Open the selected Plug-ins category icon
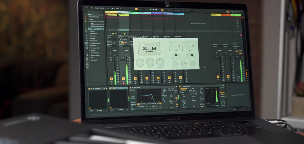Image resolution: width=304 pixels, height=144 pixels. [87, 44]
